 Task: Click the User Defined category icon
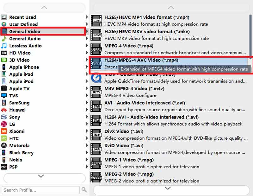pos(4,24)
